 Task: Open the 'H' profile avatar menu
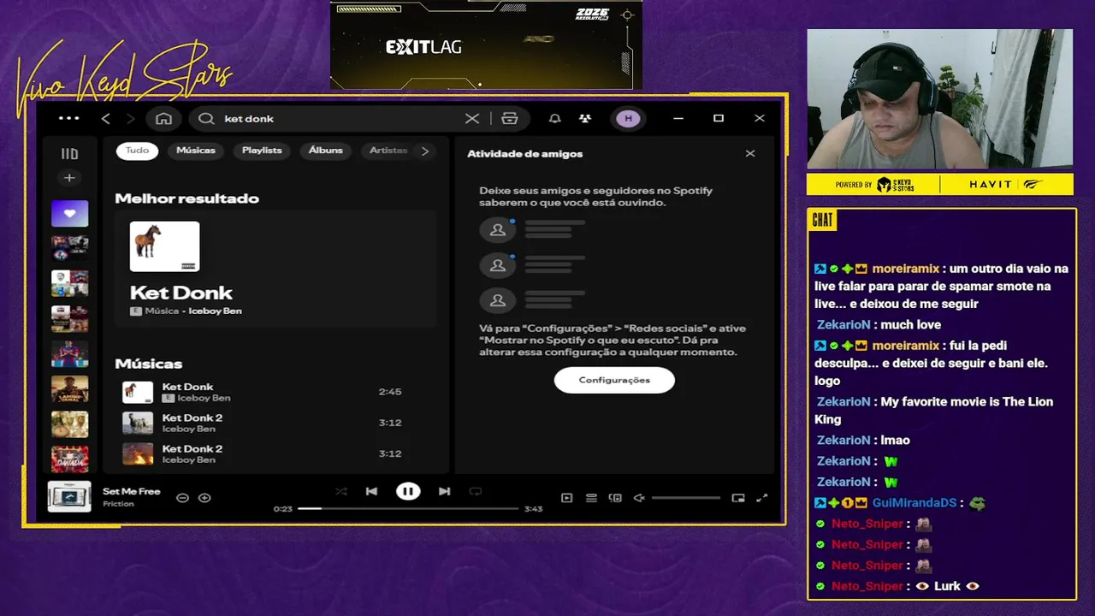tap(628, 119)
